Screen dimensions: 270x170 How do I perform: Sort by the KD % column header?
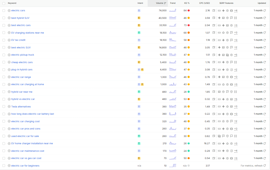187,3
